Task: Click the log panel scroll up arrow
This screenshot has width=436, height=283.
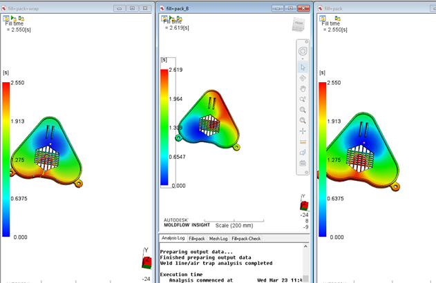Action: coord(305,246)
